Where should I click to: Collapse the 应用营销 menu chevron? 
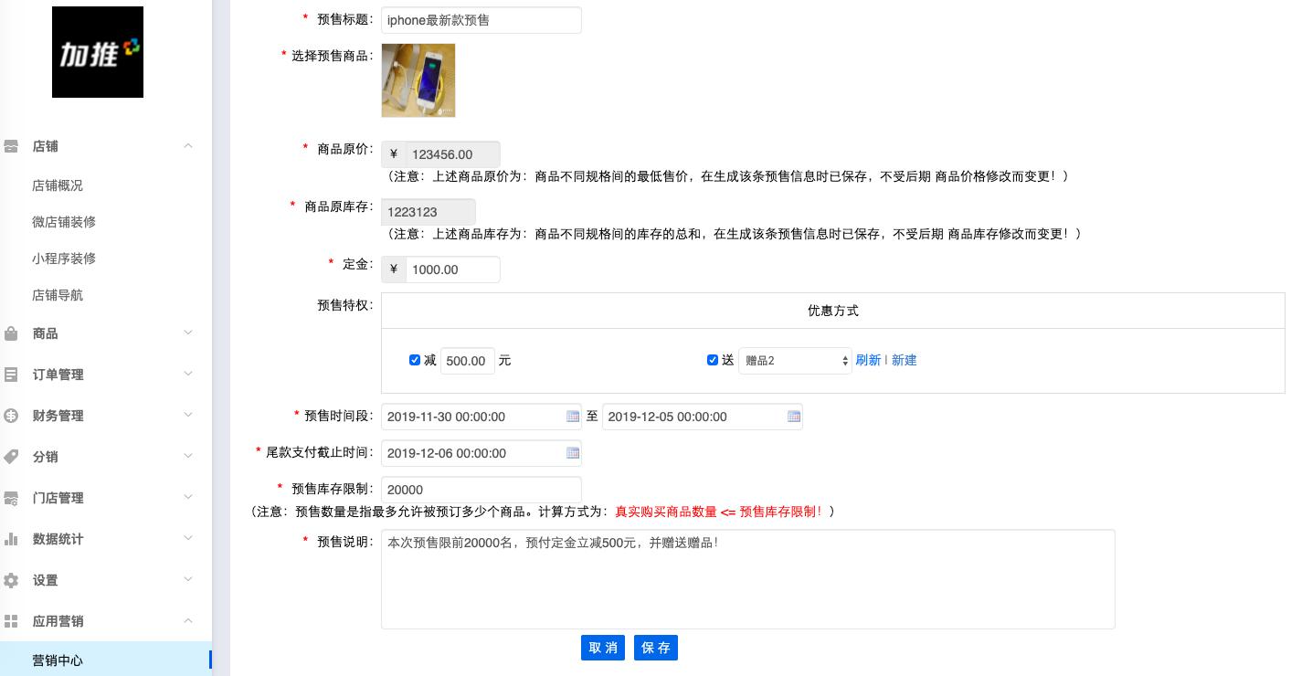click(x=188, y=621)
